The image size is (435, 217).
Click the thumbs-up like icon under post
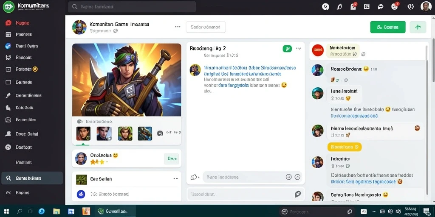click(194, 177)
